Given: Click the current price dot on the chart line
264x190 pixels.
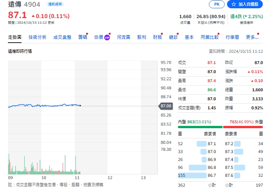Looking at the screenshot, I should pos(80,106).
